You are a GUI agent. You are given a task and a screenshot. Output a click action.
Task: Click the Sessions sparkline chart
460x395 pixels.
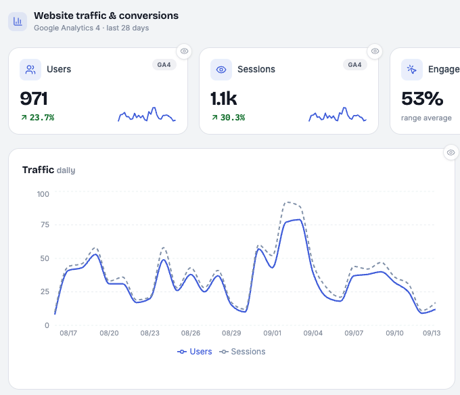pyautogui.click(x=338, y=114)
